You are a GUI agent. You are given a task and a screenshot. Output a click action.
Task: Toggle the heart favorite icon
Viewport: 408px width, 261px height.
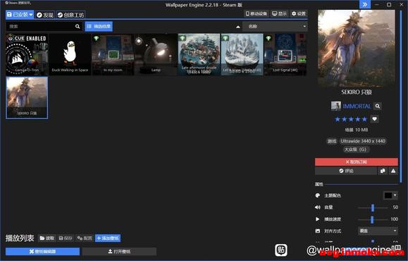(x=374, y=119)
